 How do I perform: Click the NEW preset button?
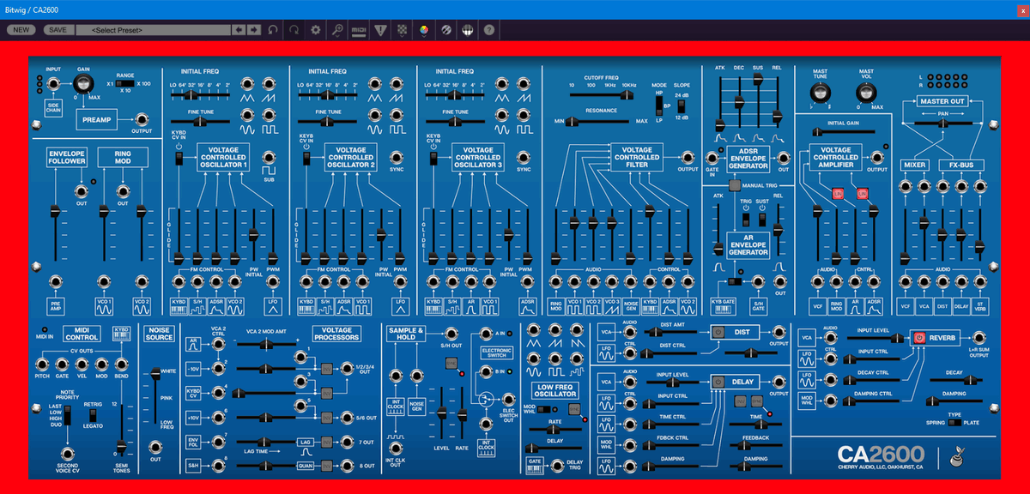tap(22, 29)
